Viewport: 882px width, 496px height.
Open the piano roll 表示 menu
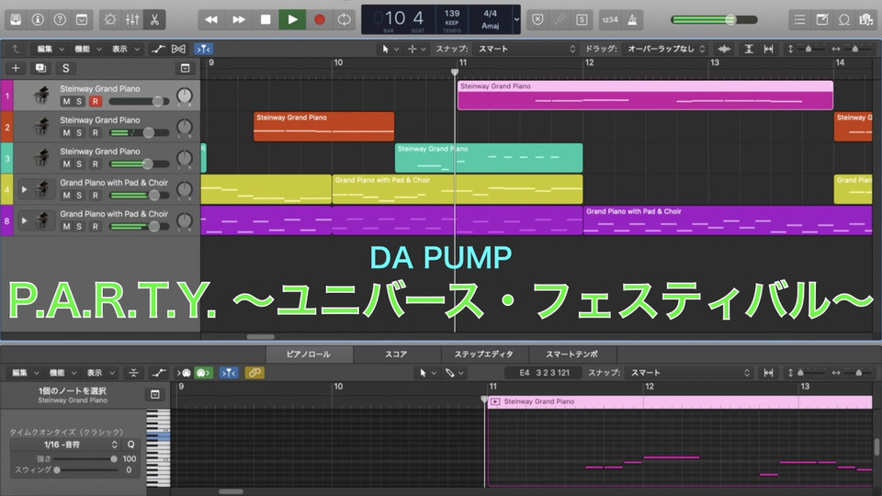(100, 373)
